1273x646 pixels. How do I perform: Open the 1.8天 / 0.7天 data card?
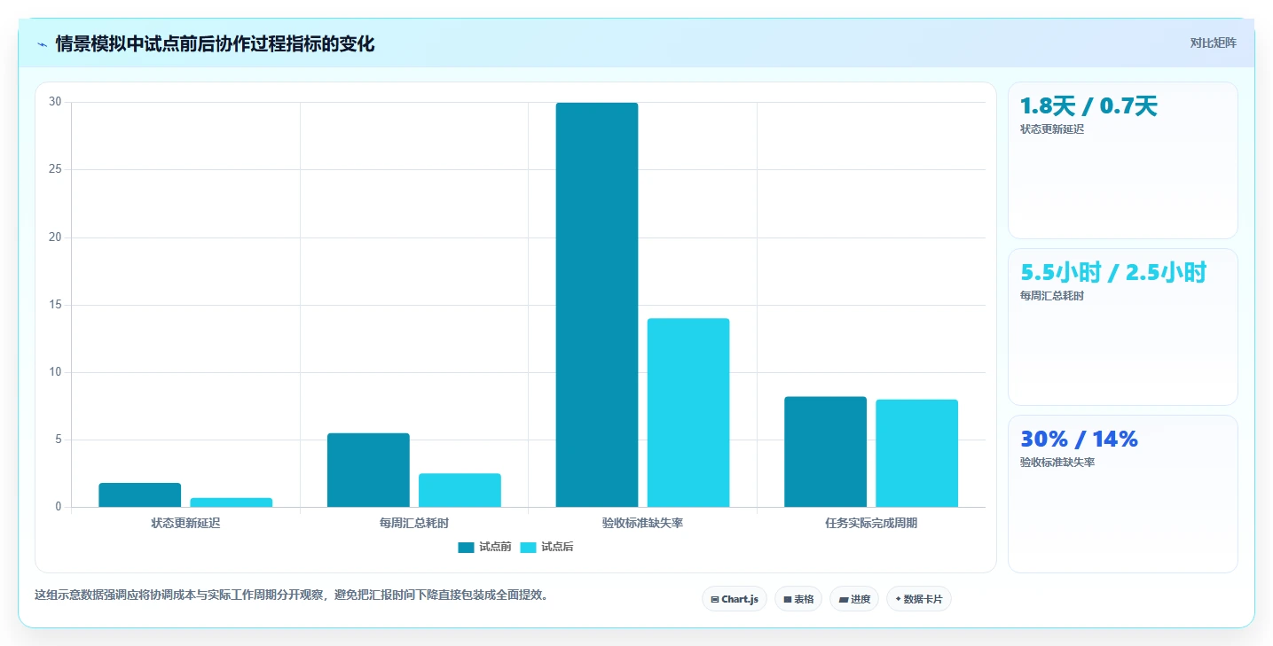[x=1123, y=160]
